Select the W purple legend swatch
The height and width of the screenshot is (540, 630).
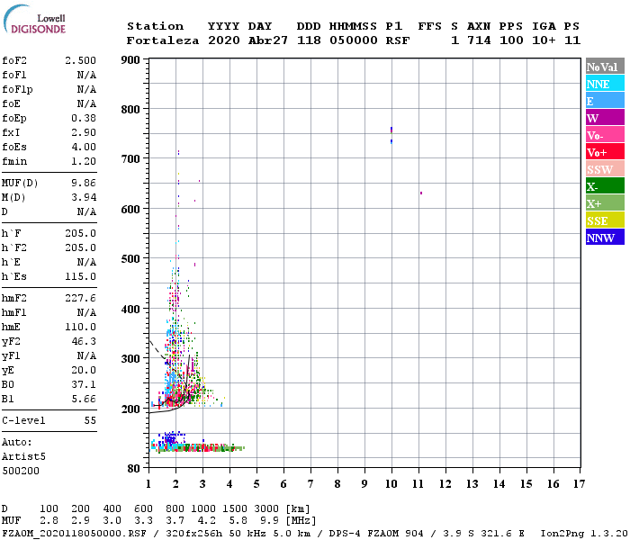click(605, 118)
